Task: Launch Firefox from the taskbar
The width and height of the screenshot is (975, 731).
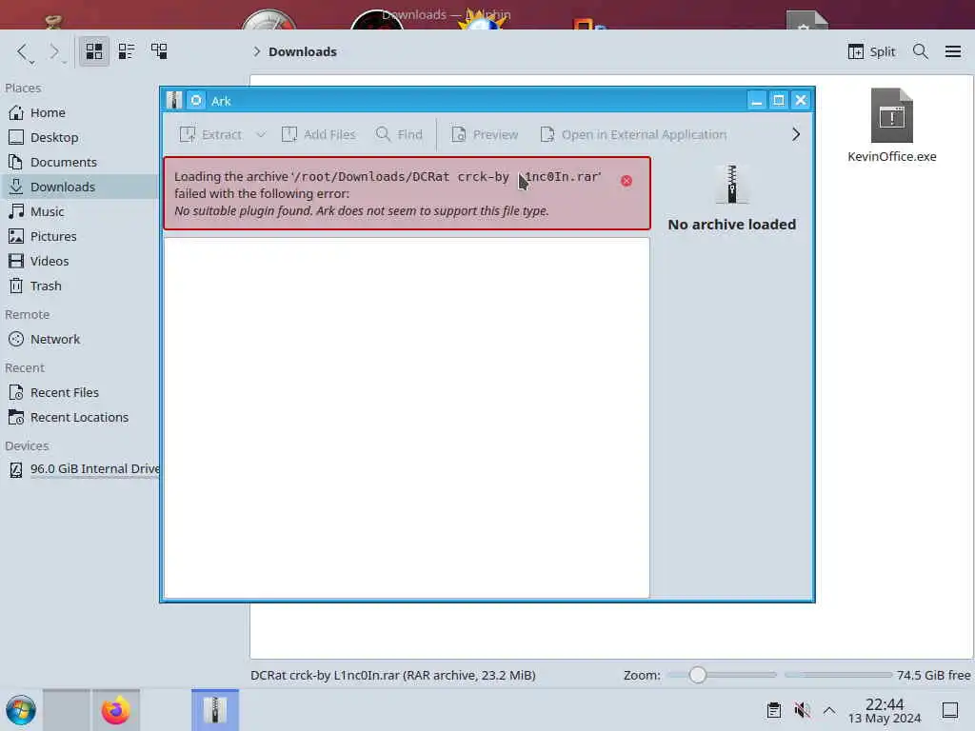Action: (115, 710)
